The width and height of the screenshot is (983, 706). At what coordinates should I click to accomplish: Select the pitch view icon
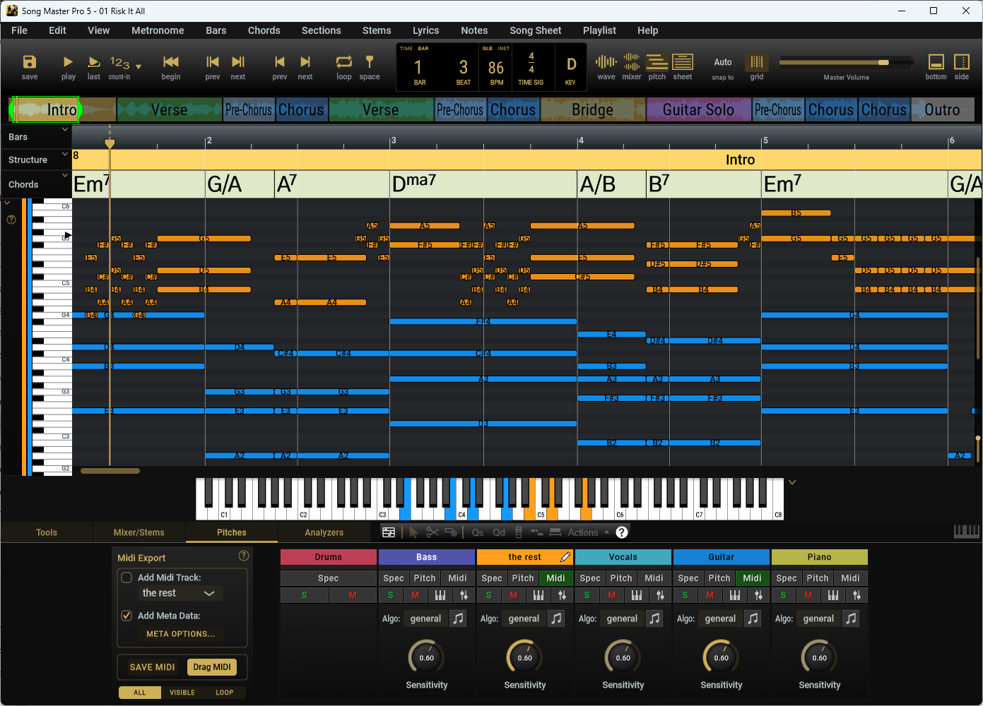pyautogui.click(x=657, y=62)
